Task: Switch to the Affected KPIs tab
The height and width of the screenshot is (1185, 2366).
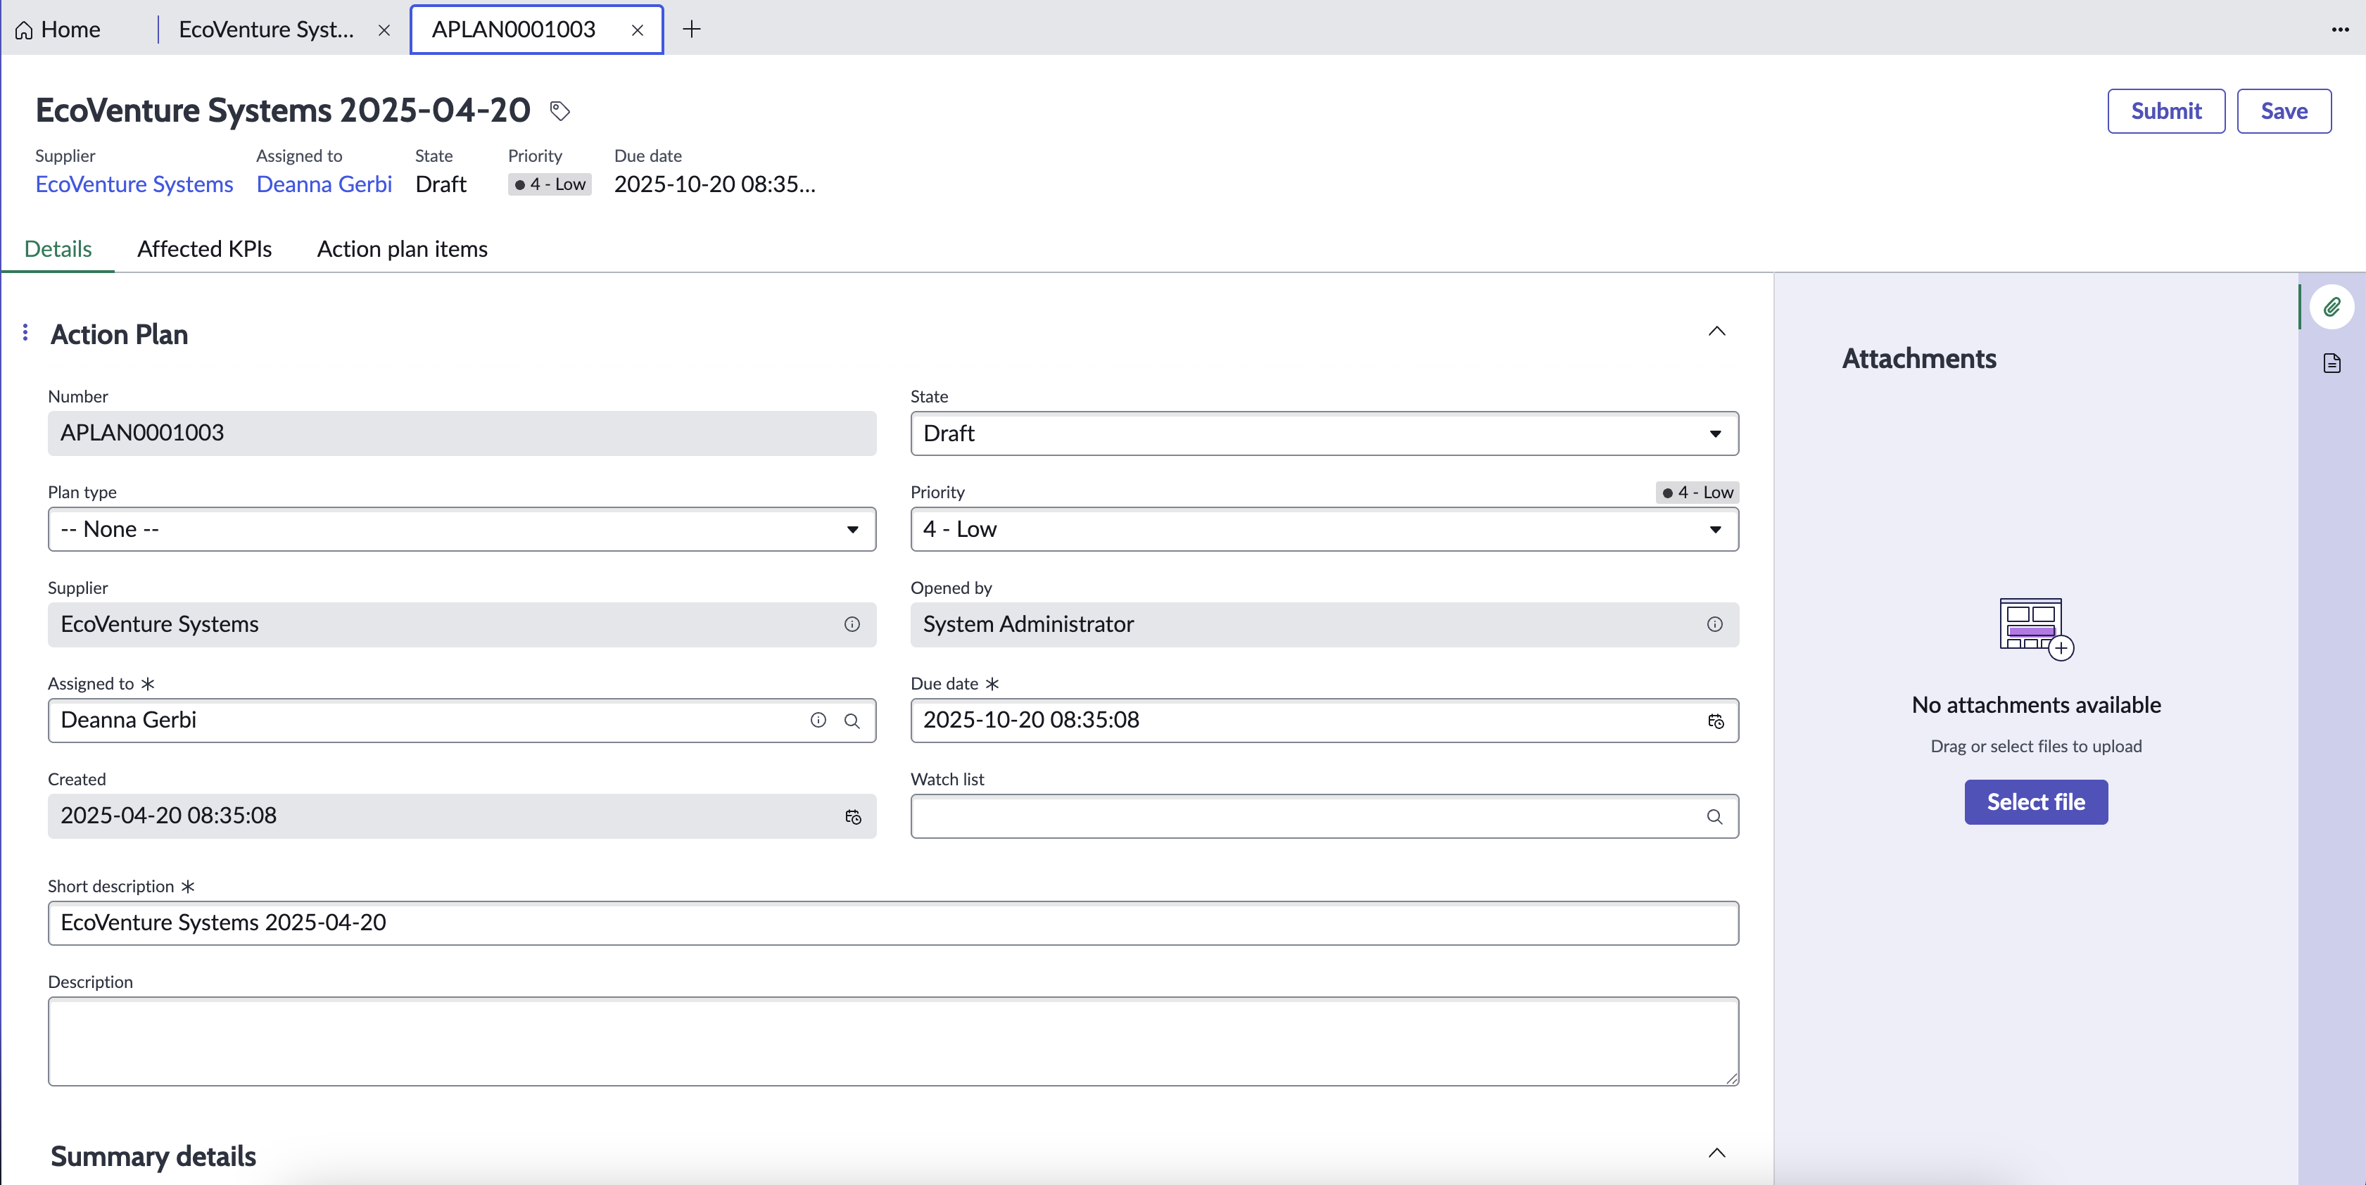Action: pyautogui.click(x=204, y=249)
